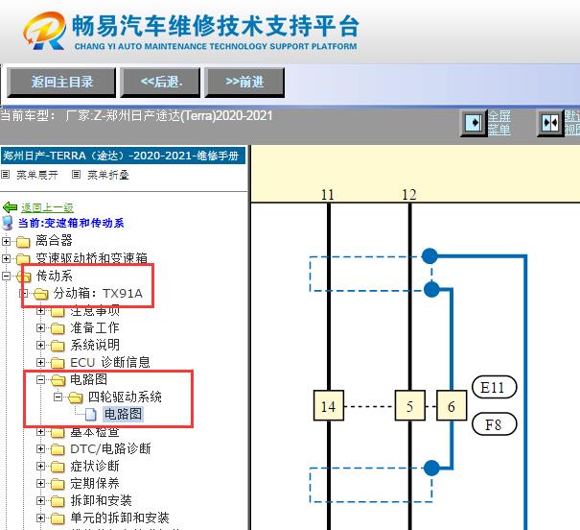The width and height of the screenshot is (580, 530).
Task: Click the 离合器 folder icon
Action: point(23,242)
